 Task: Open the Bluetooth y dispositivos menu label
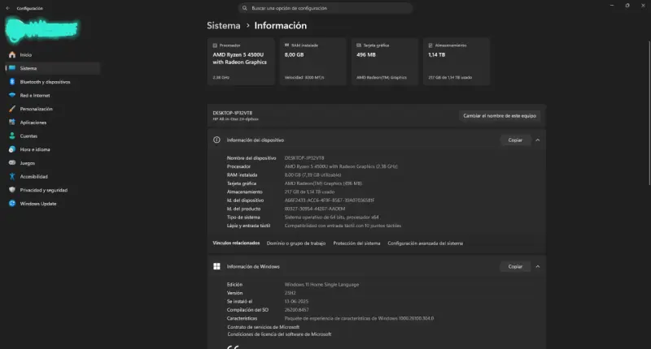tap(45, 82)
